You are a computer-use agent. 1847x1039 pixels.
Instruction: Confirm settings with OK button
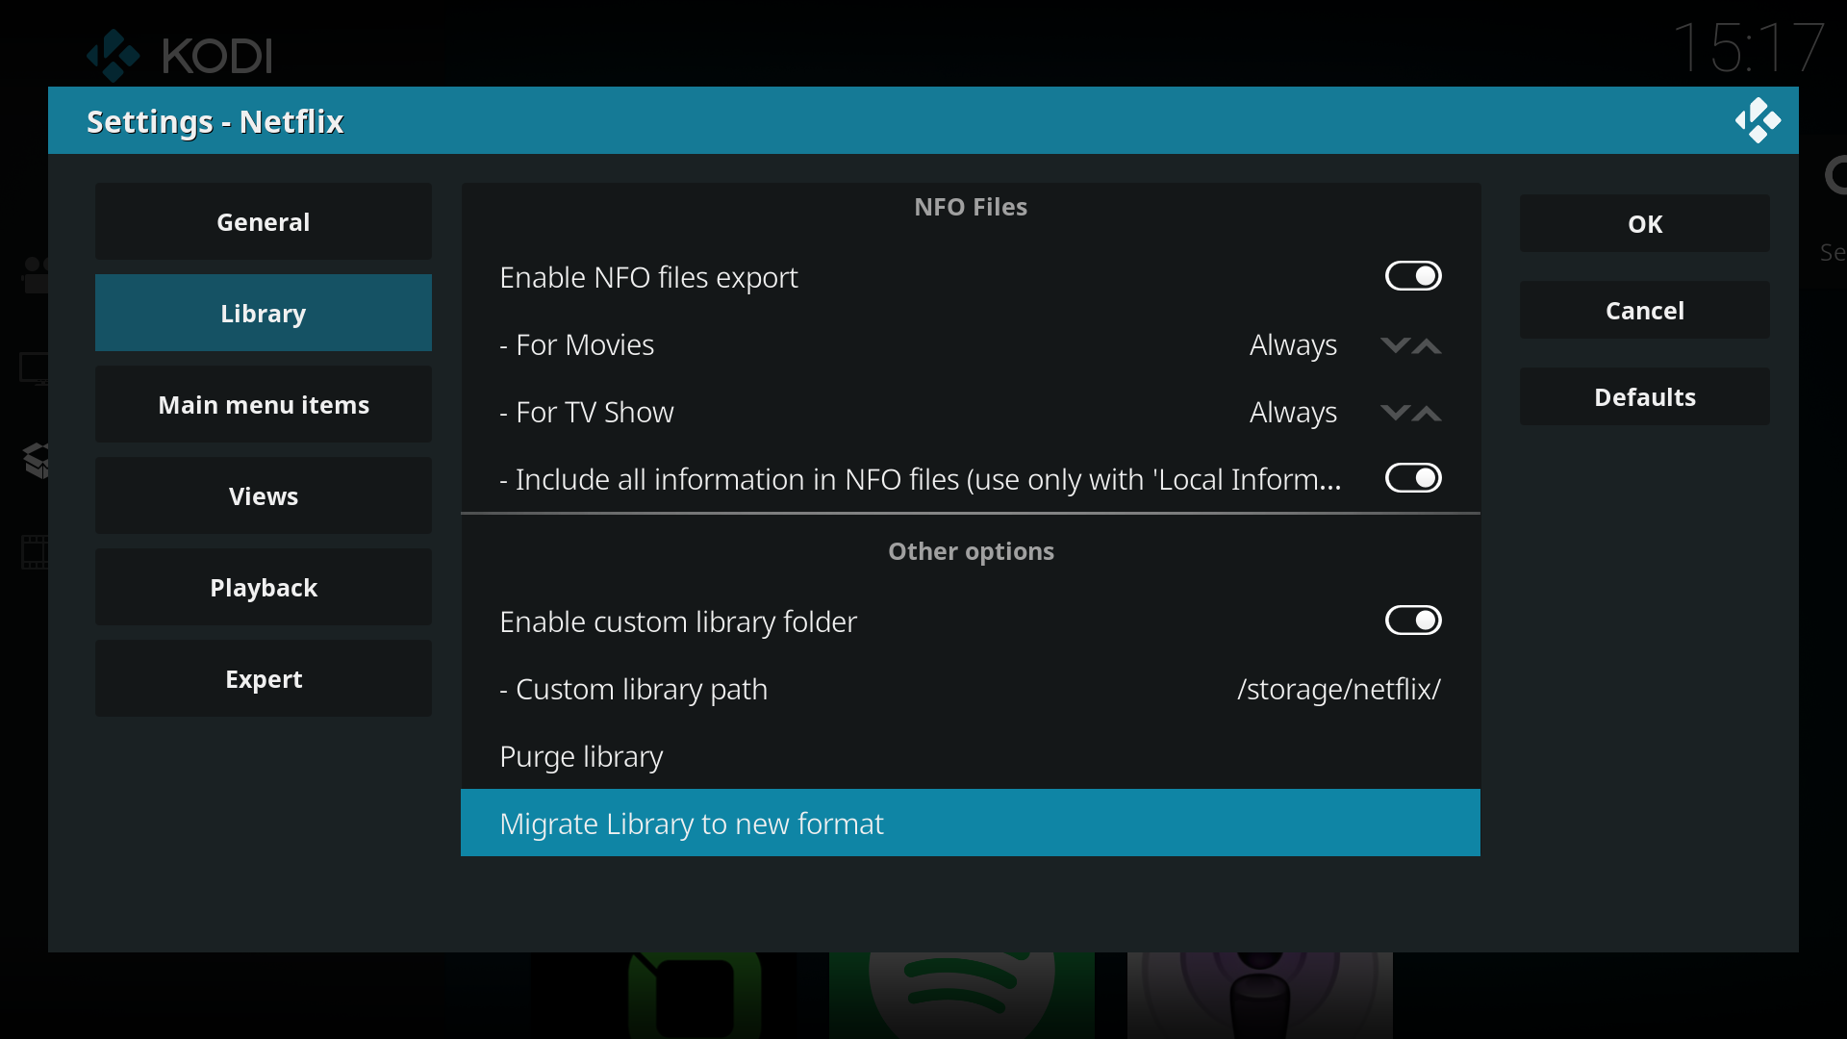(1645, 223)
